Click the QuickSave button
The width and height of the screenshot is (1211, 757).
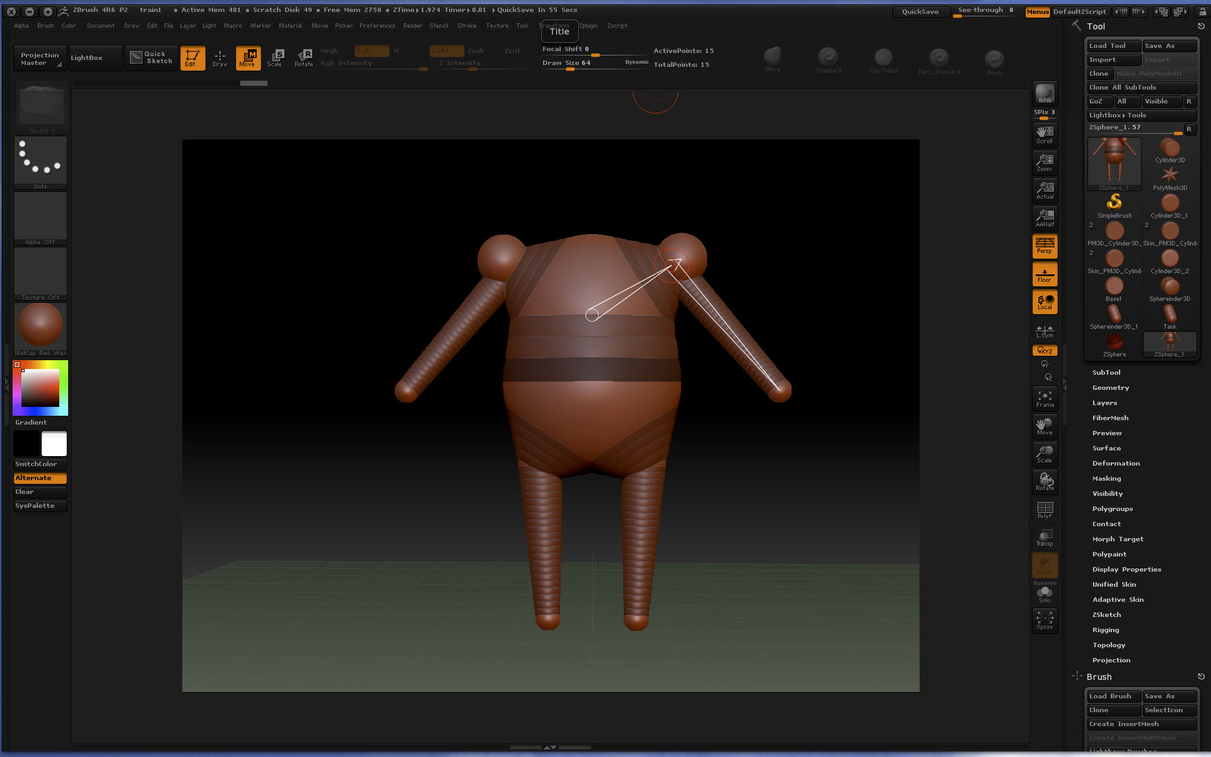pos(920,11)
